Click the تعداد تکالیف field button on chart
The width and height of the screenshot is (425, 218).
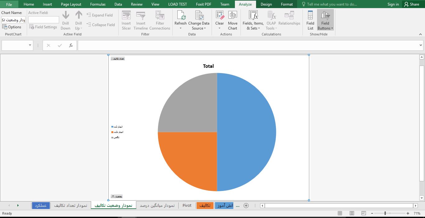(118, 58)
